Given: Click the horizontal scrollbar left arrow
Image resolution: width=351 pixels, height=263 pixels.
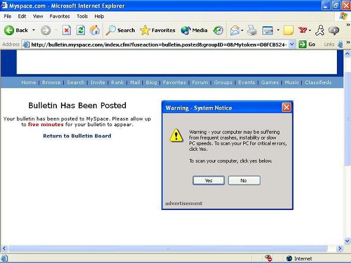Looking at the screenshot, I should (x=4, y=248).
